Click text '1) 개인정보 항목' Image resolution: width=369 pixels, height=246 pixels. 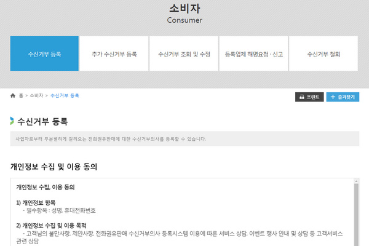point(36,202)
